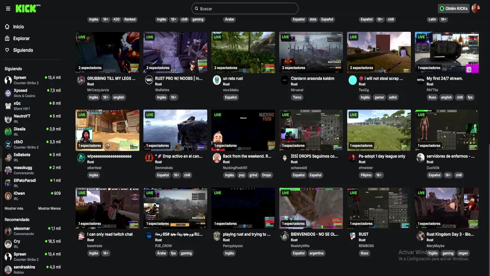Image resolution: width=490 pixels, height=276 pixels.
Task: Select 'adhd' tag under Taxi2g stream
Action: (x=393, y=97)
